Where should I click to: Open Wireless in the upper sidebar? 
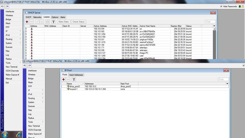point(9,16)
